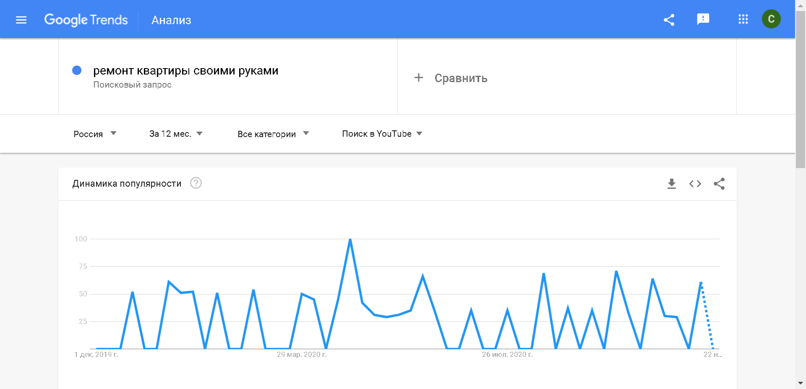Expand the Все категории dropdown
Screen dimensions: 806x389
coord(273,134)
